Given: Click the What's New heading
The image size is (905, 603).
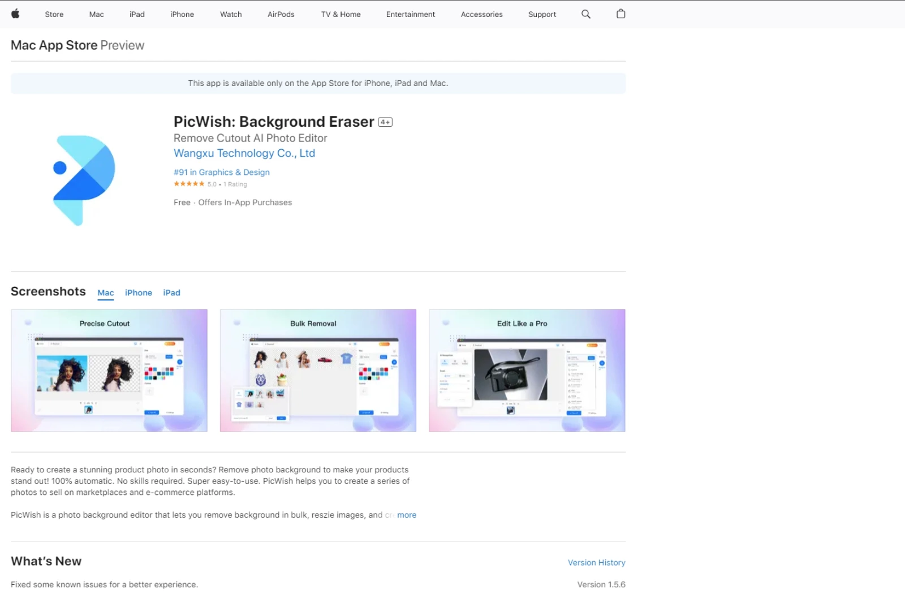Looking at the screenshot, I should tap(46, 561).
